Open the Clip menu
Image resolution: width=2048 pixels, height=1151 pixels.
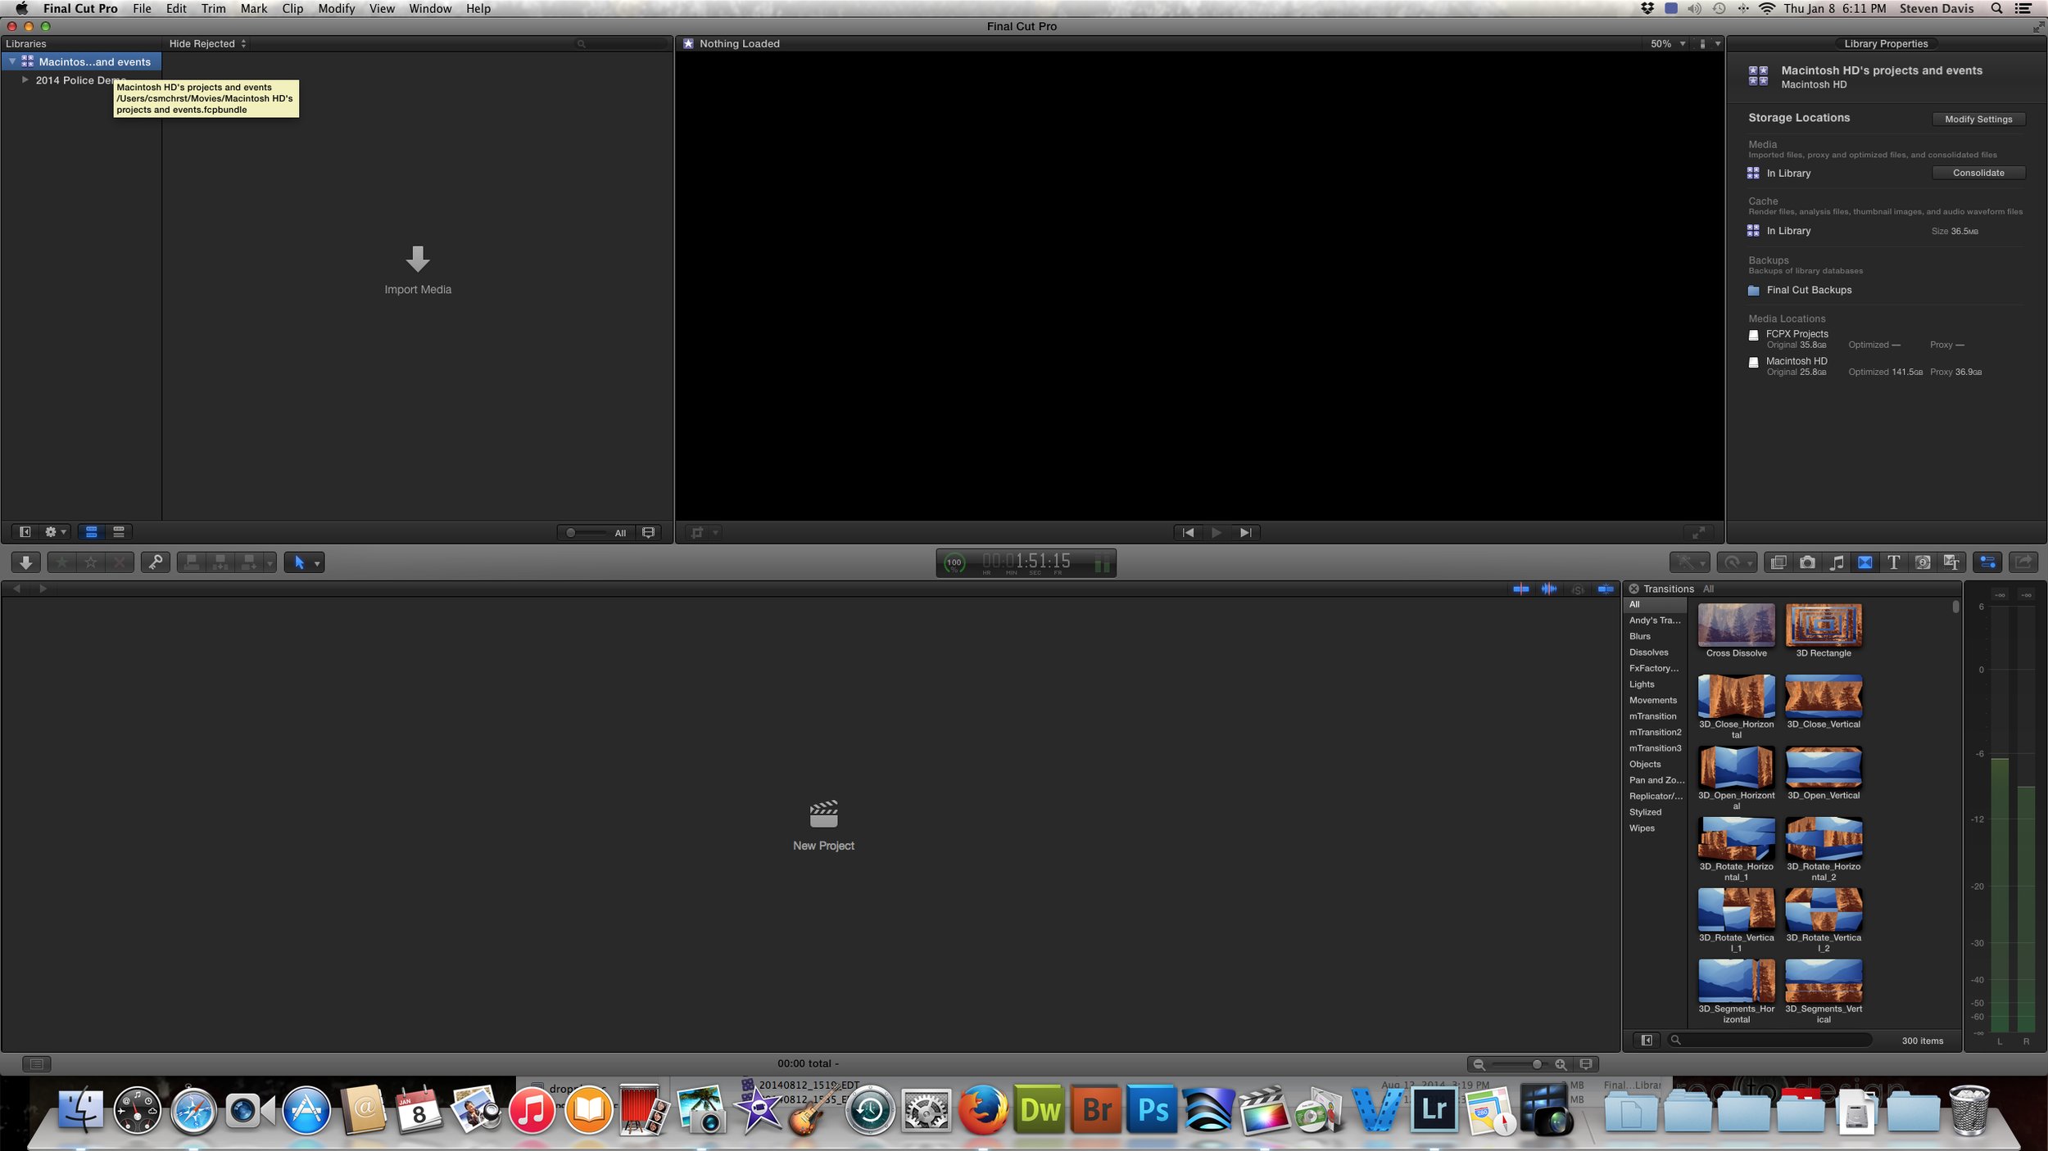click(292, 9)
